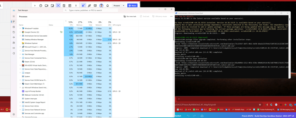Open the Present dropdown arrow
Viewport: 296px width, 118px height.
[123, 6]
